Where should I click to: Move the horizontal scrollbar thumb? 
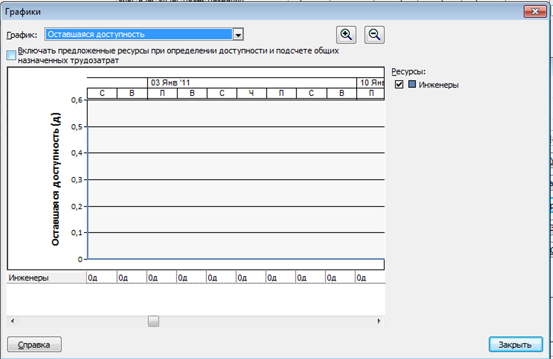click(153, 321)
